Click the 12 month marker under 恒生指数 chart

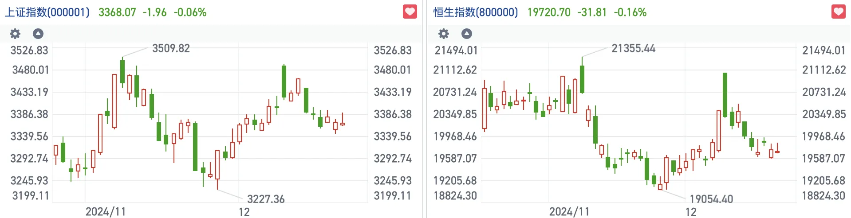click(x=691, y=212)
